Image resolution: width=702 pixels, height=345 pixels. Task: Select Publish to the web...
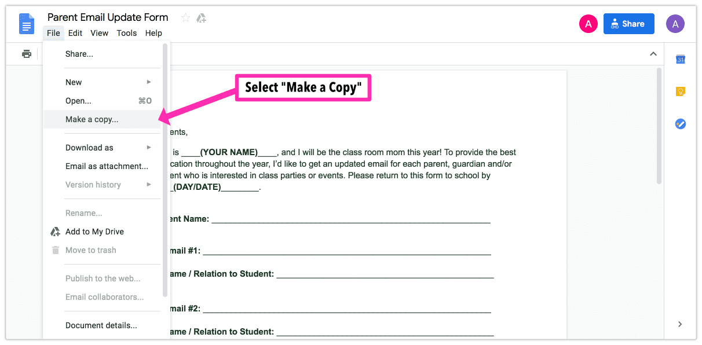[103, 278]
